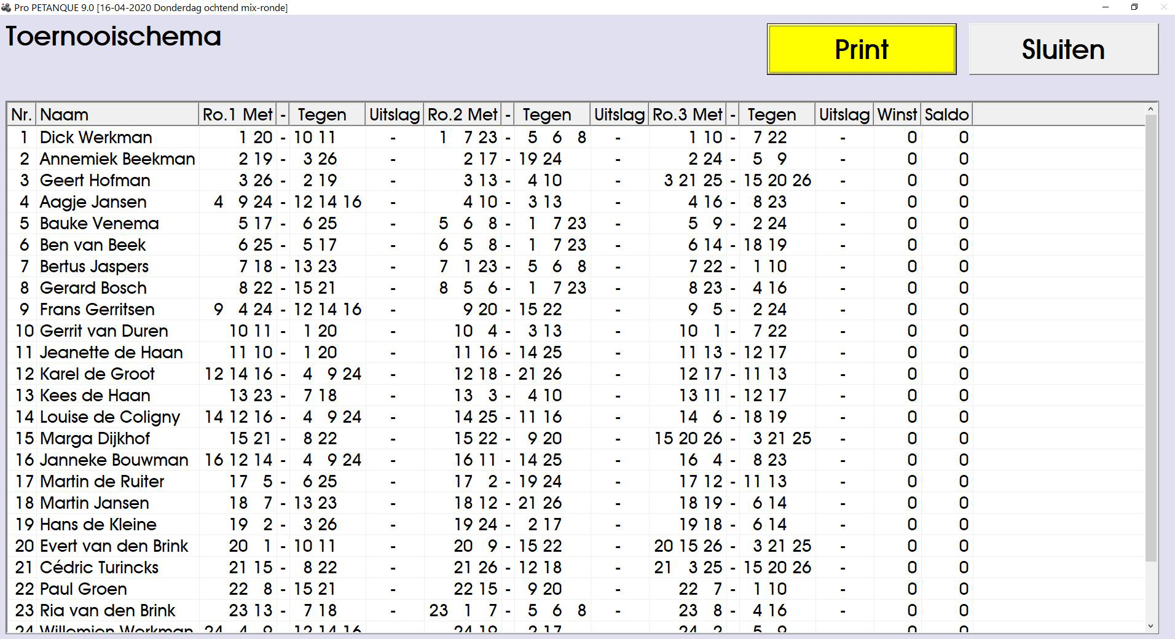Restore down the window
The image size is (1175, 639).
(x=1134, y=7)
